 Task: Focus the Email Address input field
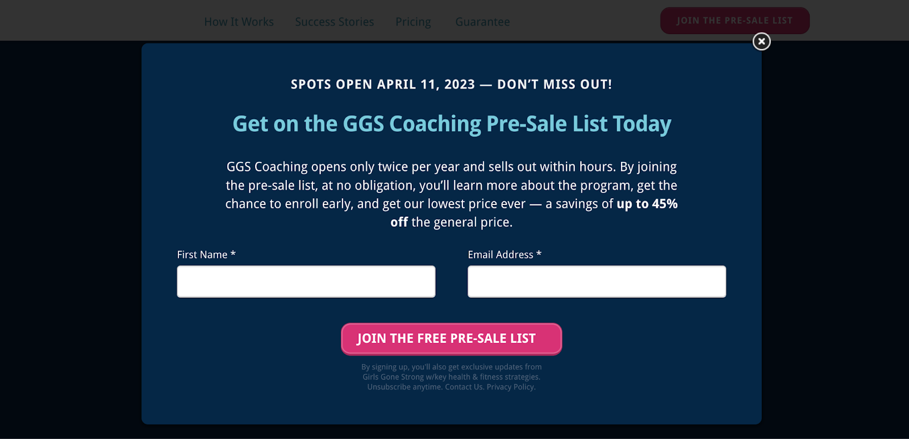coord(597,281)
